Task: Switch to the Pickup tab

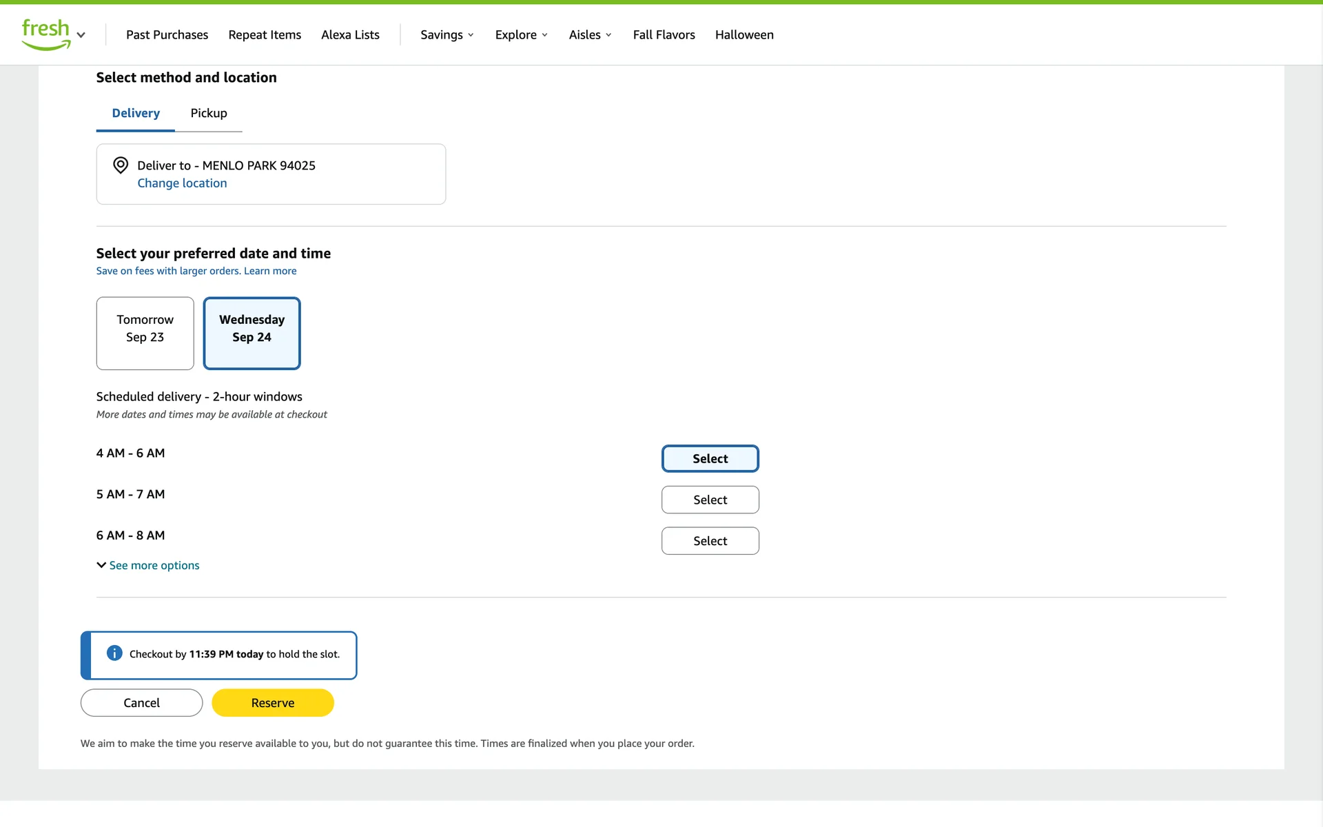Action: (209, 113)
